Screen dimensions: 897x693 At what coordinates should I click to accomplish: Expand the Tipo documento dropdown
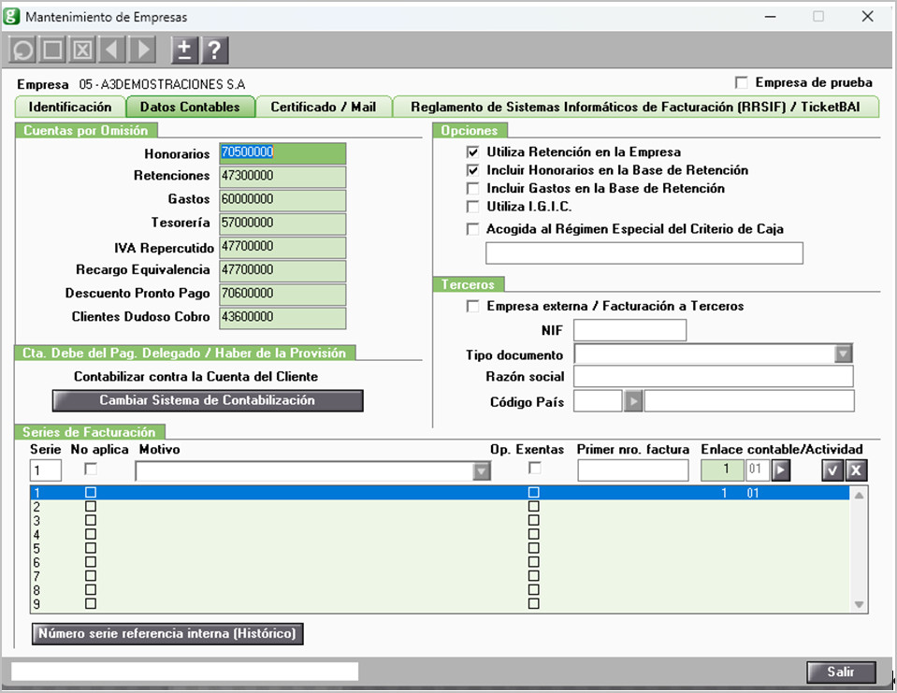click(844, 354)
